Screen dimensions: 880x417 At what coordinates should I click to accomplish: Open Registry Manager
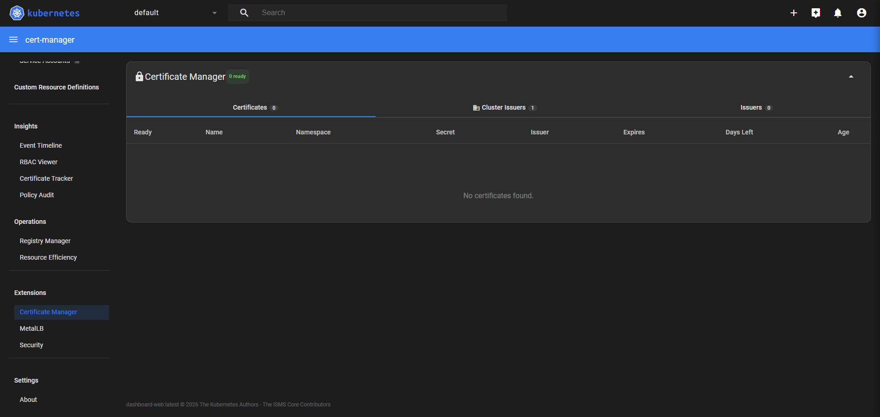45,241
